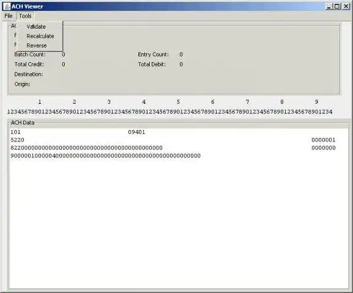Click the ACH Data panel title
This screenshot has width=353, height=293.
coord(23,123)
